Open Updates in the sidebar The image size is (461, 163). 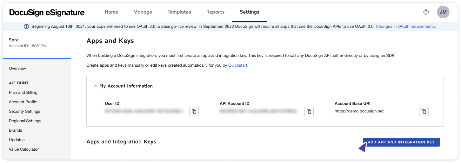tap(17, 140)
